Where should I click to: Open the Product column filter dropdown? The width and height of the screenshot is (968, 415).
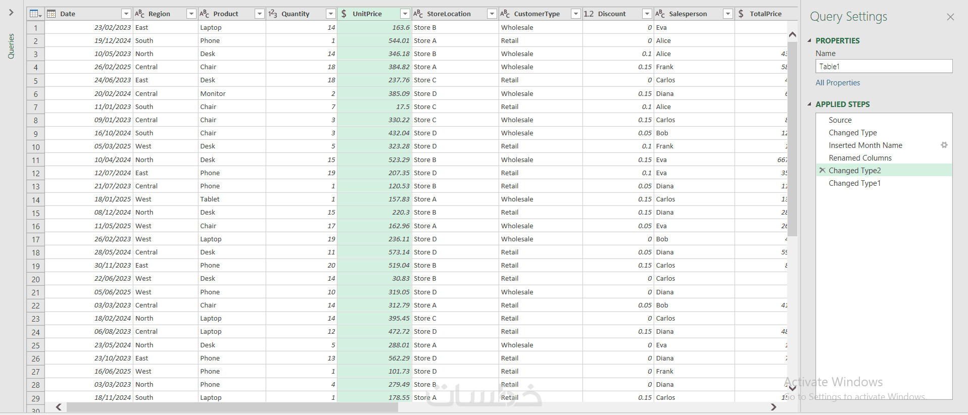(260, 14)
